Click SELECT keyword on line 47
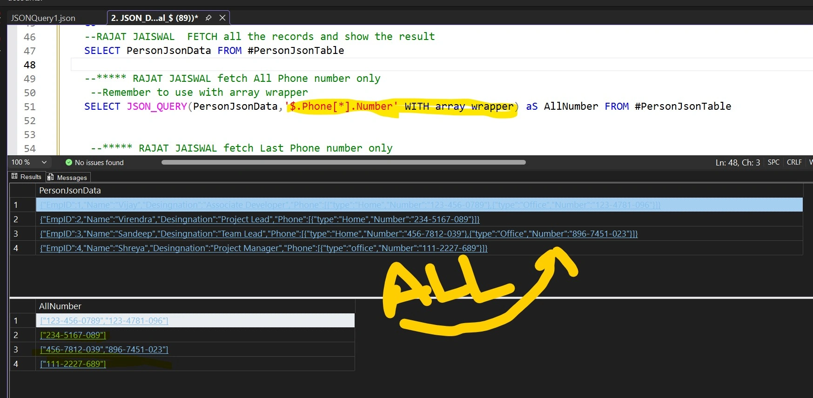Screen dimensions: 813x398 pyautogui.click(x=102, y=51)
